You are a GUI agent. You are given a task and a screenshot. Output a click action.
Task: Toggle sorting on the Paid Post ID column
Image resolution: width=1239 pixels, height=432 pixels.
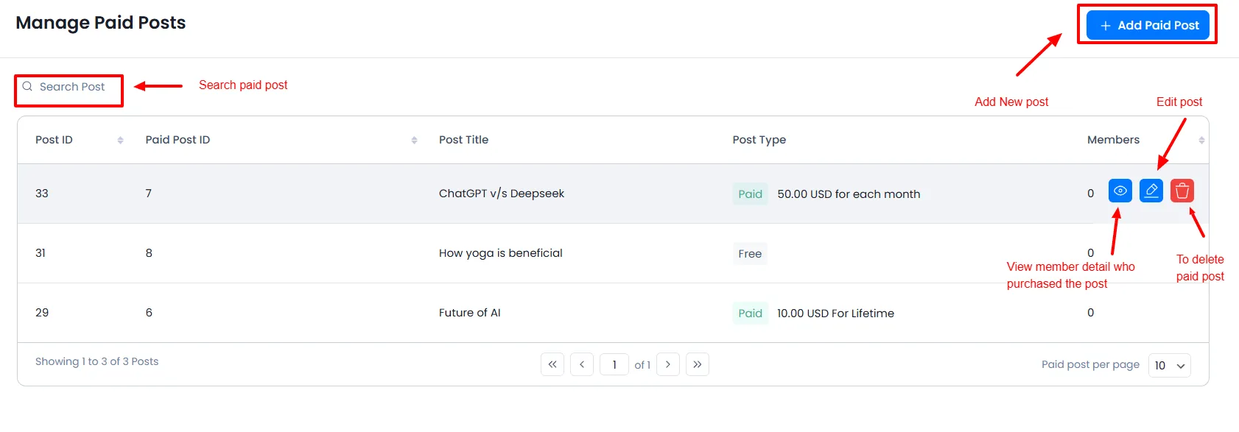pyautogui.click(x=413, y=139)
